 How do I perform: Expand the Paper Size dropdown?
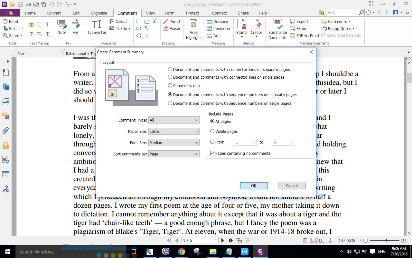click(x=174, y=131)
